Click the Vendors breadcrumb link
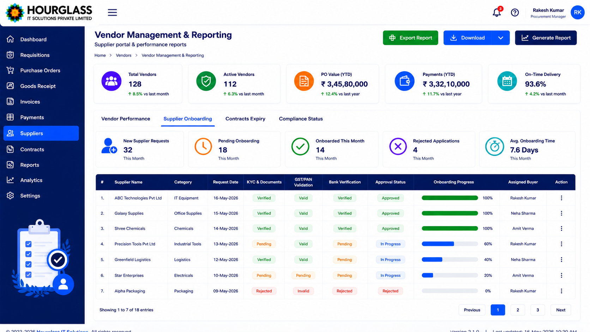Image resolution: width=590 pixels, height=332 pixels. 124,55
